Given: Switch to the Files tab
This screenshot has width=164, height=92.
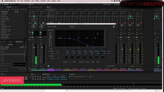Looking at the screenshot, I should click(2, 7).
